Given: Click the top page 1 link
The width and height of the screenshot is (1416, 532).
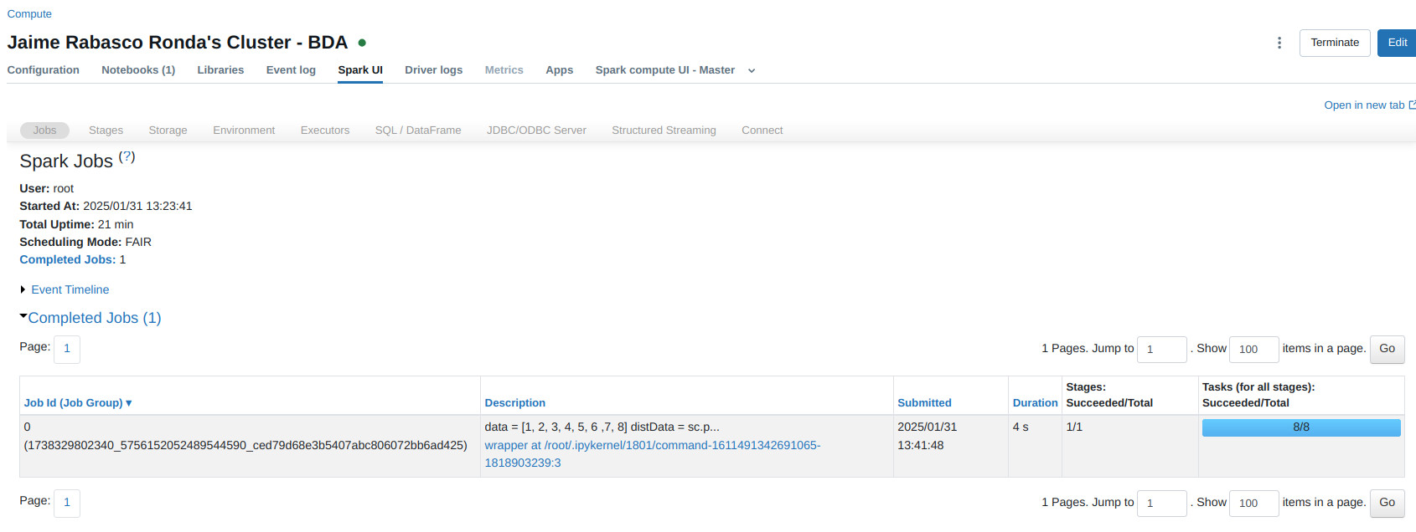Looking at the screenshot, I should pos(67,349).
